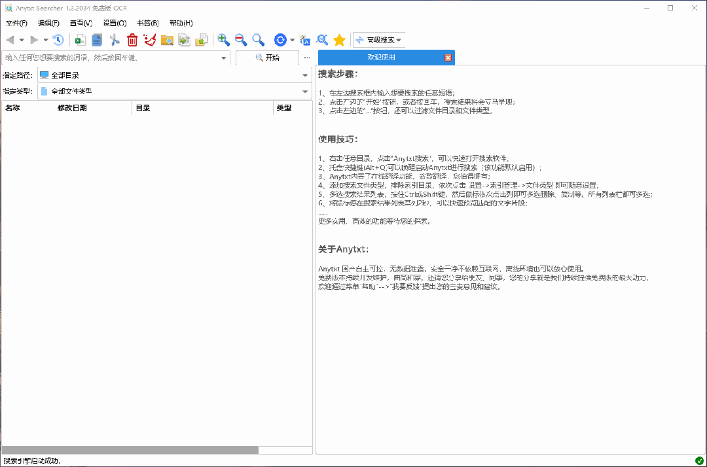Open the 指定类型 全部文件类型 dropdown

pyautogui.click(x=175, y=92)
